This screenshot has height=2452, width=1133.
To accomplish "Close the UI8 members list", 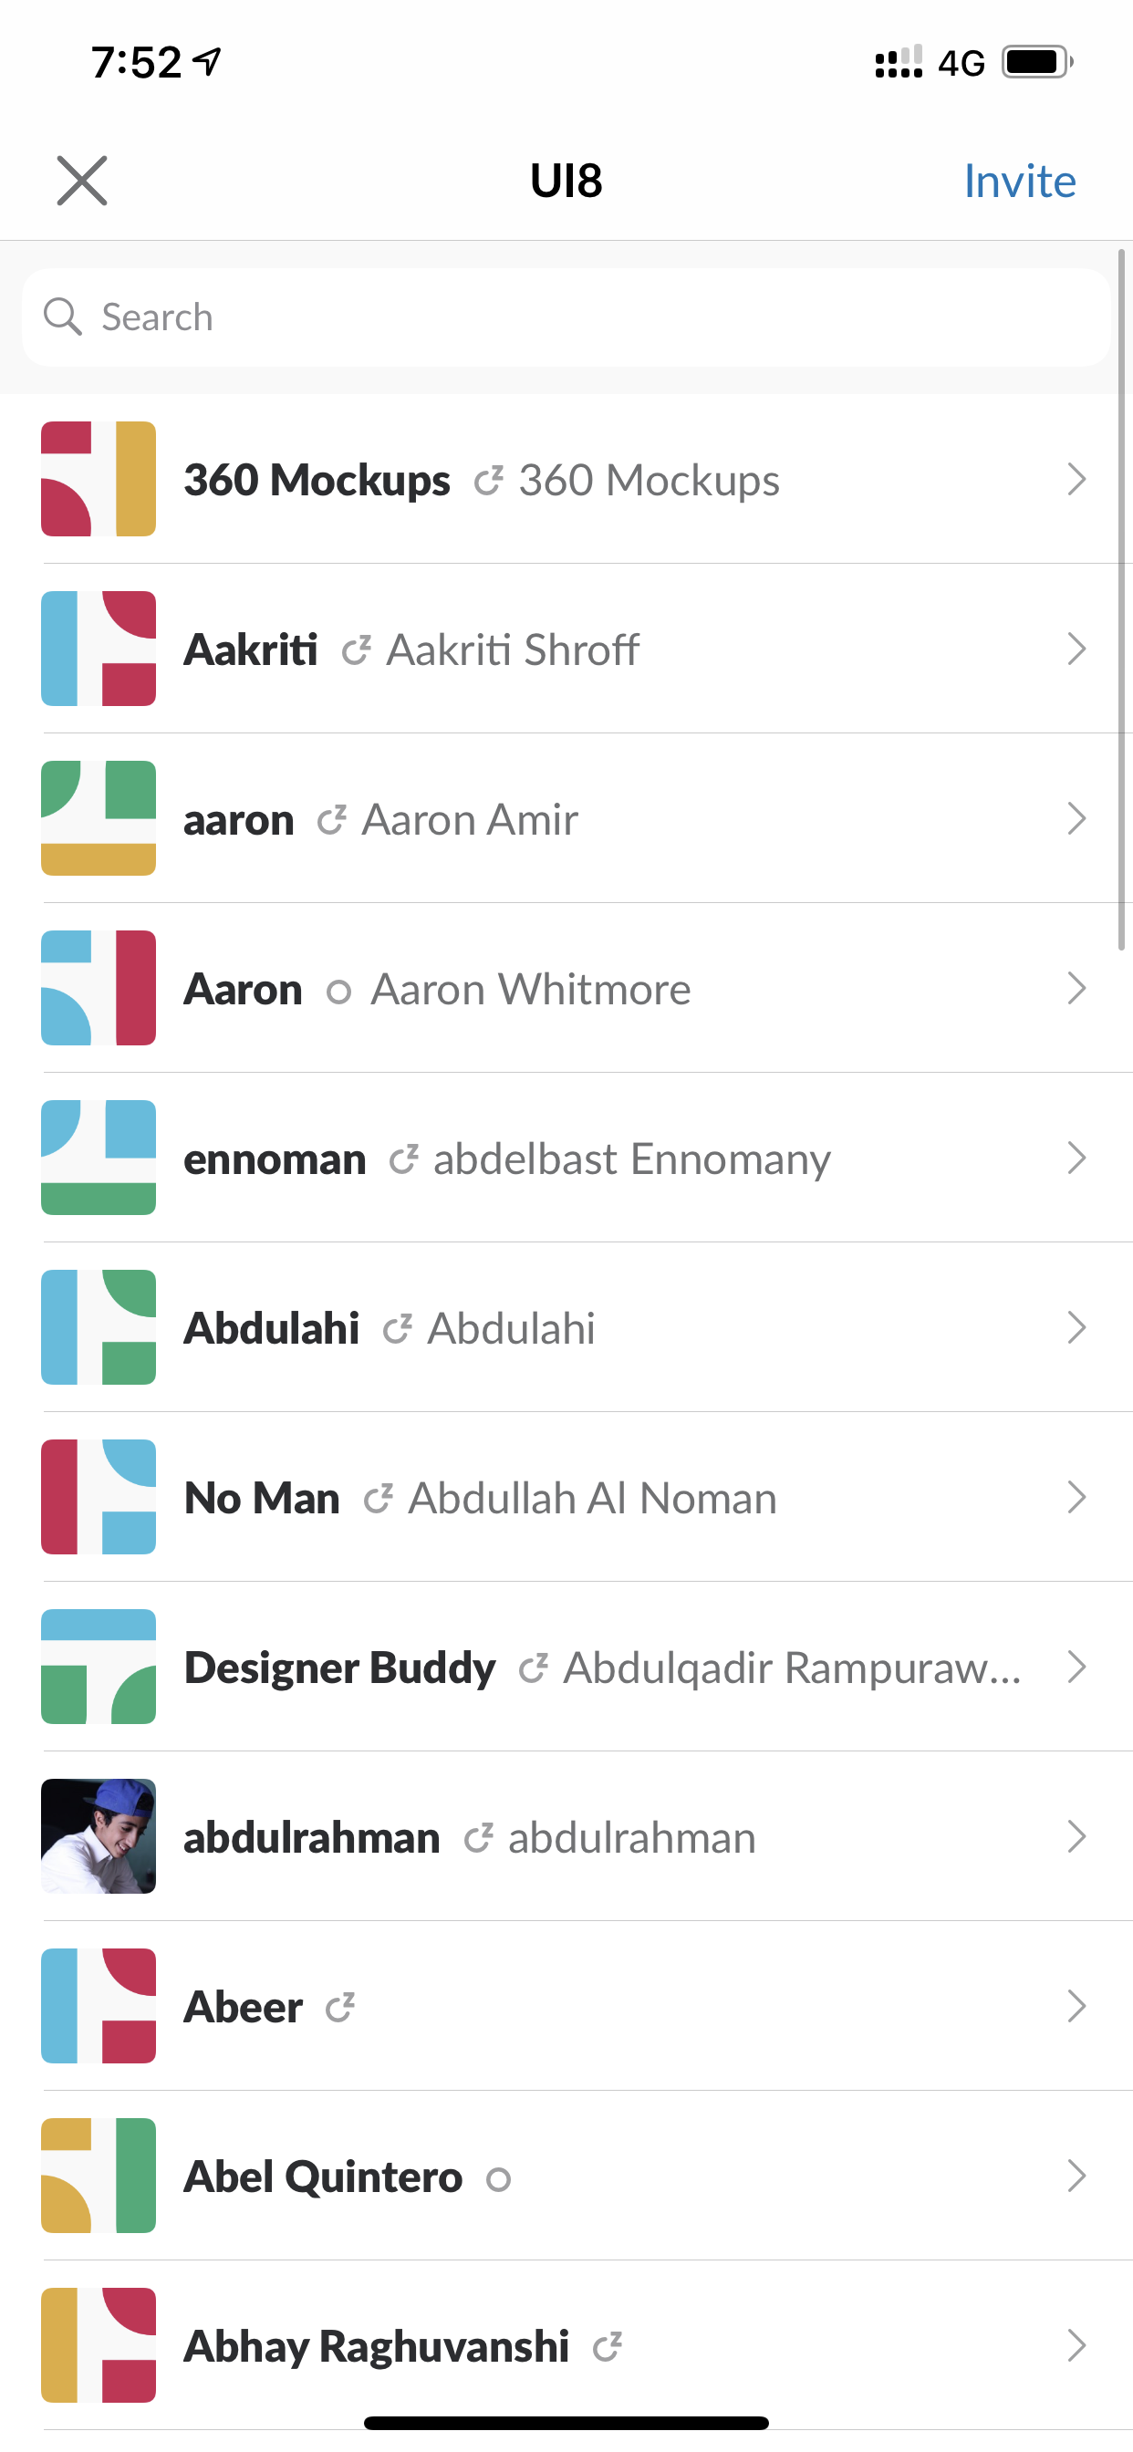I will pyautogui.click(x=82, y=181).
